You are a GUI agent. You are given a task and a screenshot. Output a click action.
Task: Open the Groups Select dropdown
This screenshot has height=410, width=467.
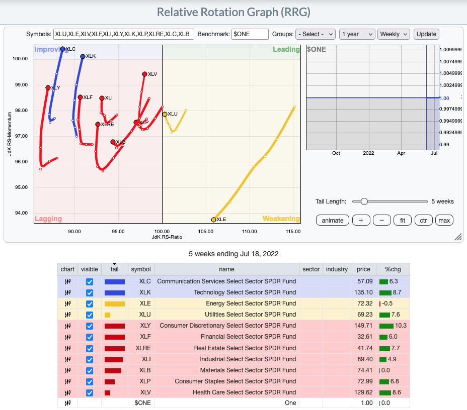tap(316, 34)
